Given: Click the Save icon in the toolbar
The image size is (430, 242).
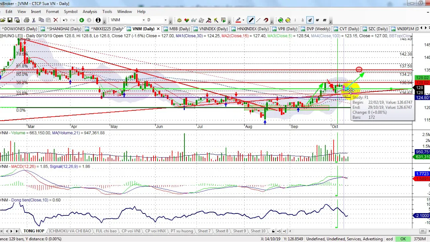Looking at the screenshot, I should coord(10,20).
